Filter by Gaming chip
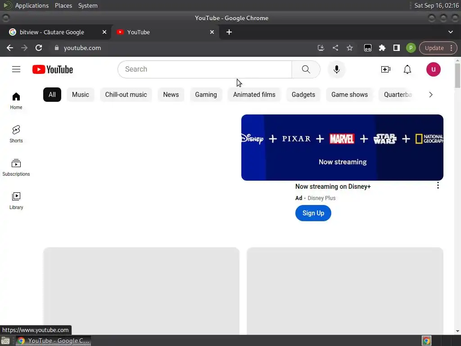The height and width of the screenshot is (346, 461). tap(206, 95)
